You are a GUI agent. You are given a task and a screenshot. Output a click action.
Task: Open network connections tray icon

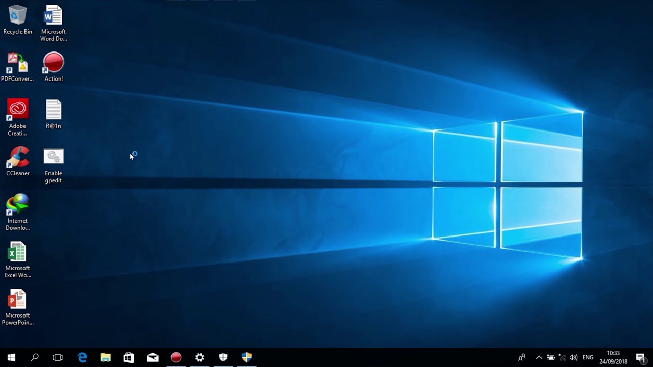[562, 357]
